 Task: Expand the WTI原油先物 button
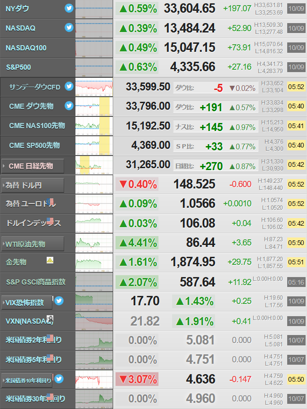[33, 244]
